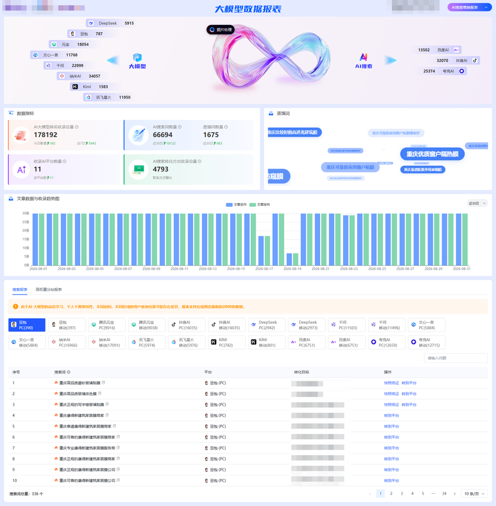This screenshot has height=506, width=496.
Task: Click 转到平台 link in row 2
Action: click(x=409, y=394)
